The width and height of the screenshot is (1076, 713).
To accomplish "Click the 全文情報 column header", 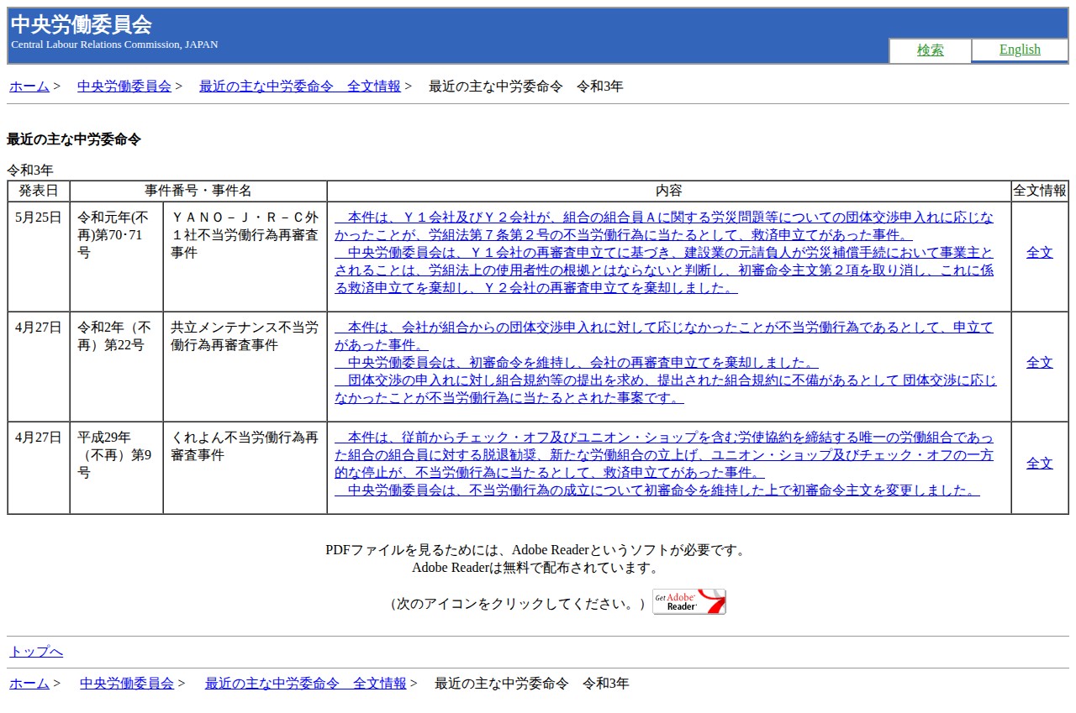I will [1039, 191].
